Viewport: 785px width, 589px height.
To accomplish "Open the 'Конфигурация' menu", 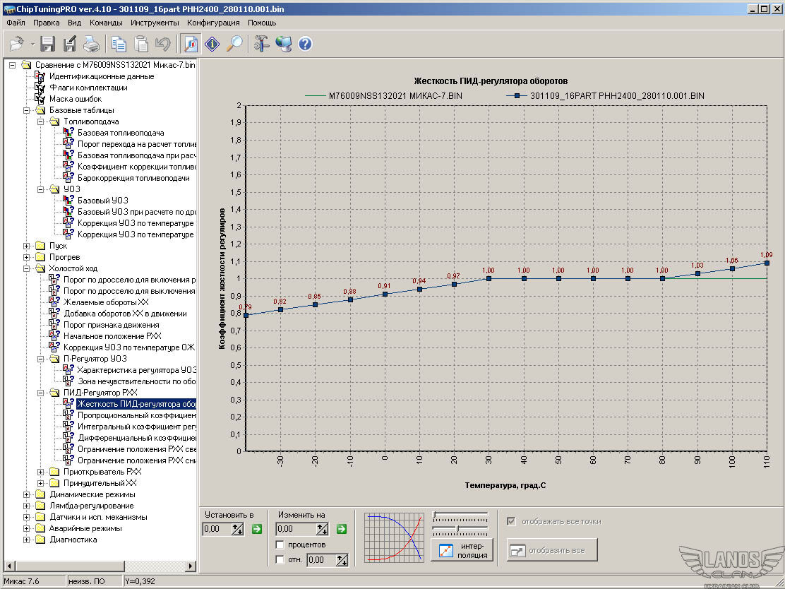I will pyautogui.click(x=213, y=23).
